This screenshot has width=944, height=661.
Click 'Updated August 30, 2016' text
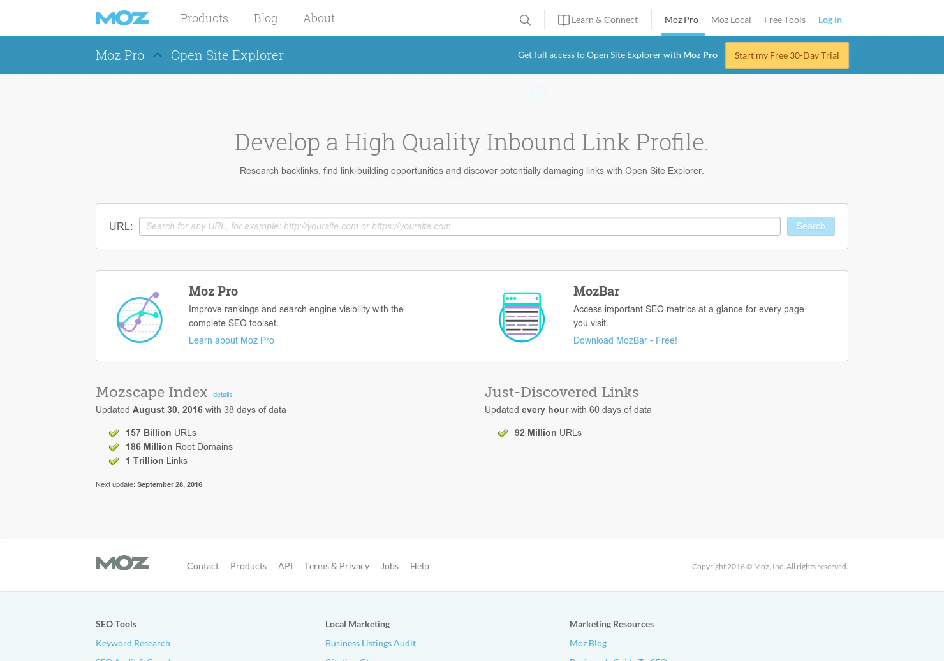point(149,410)
